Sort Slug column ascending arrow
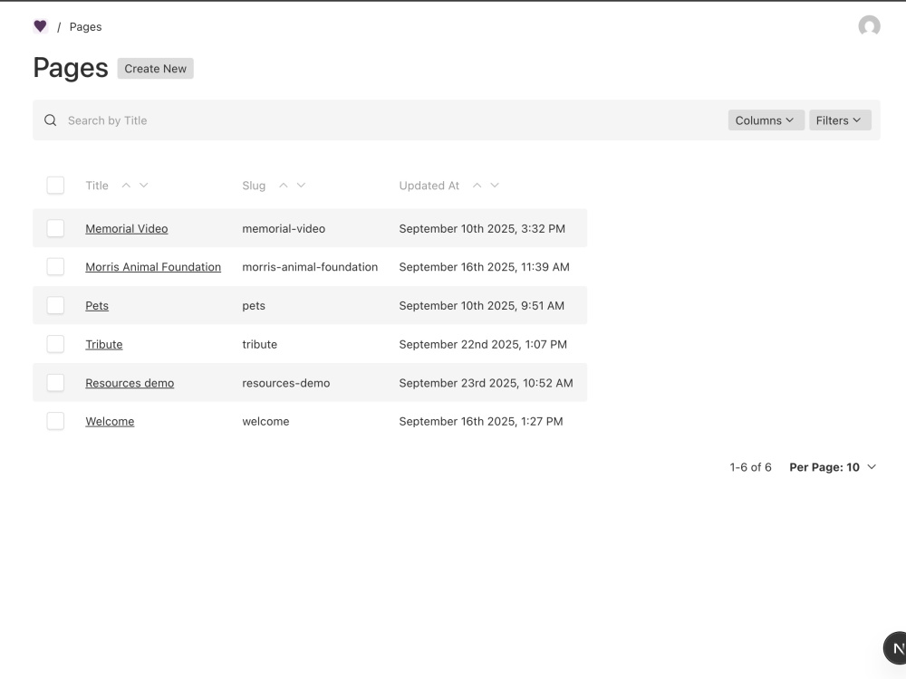 283,186
